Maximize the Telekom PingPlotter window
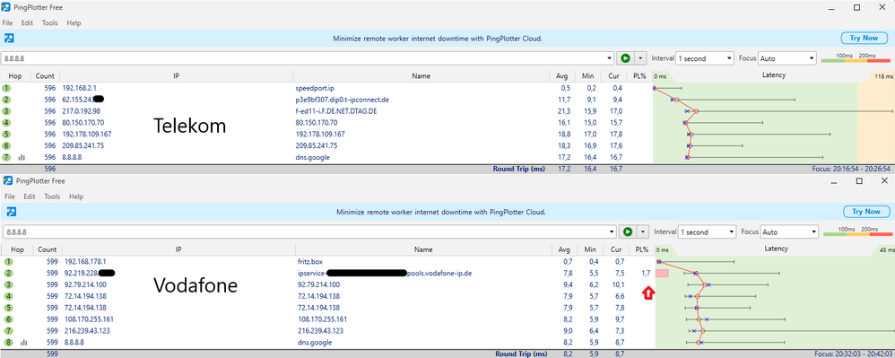895x358 pixels. point(856,7)
